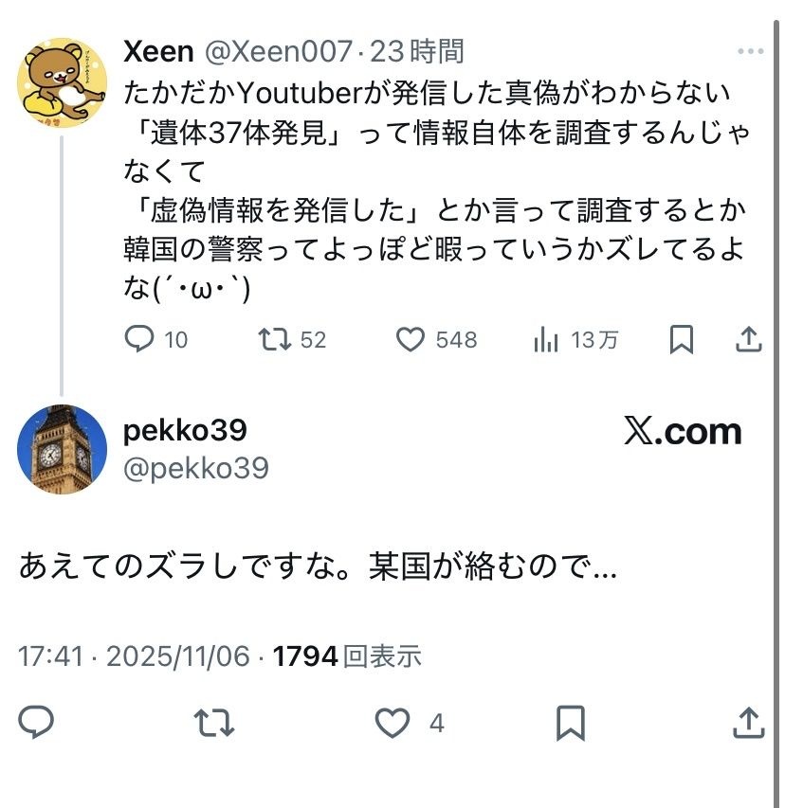Click the X.com logo
The image size is (785, 808).
pos(683,432)
